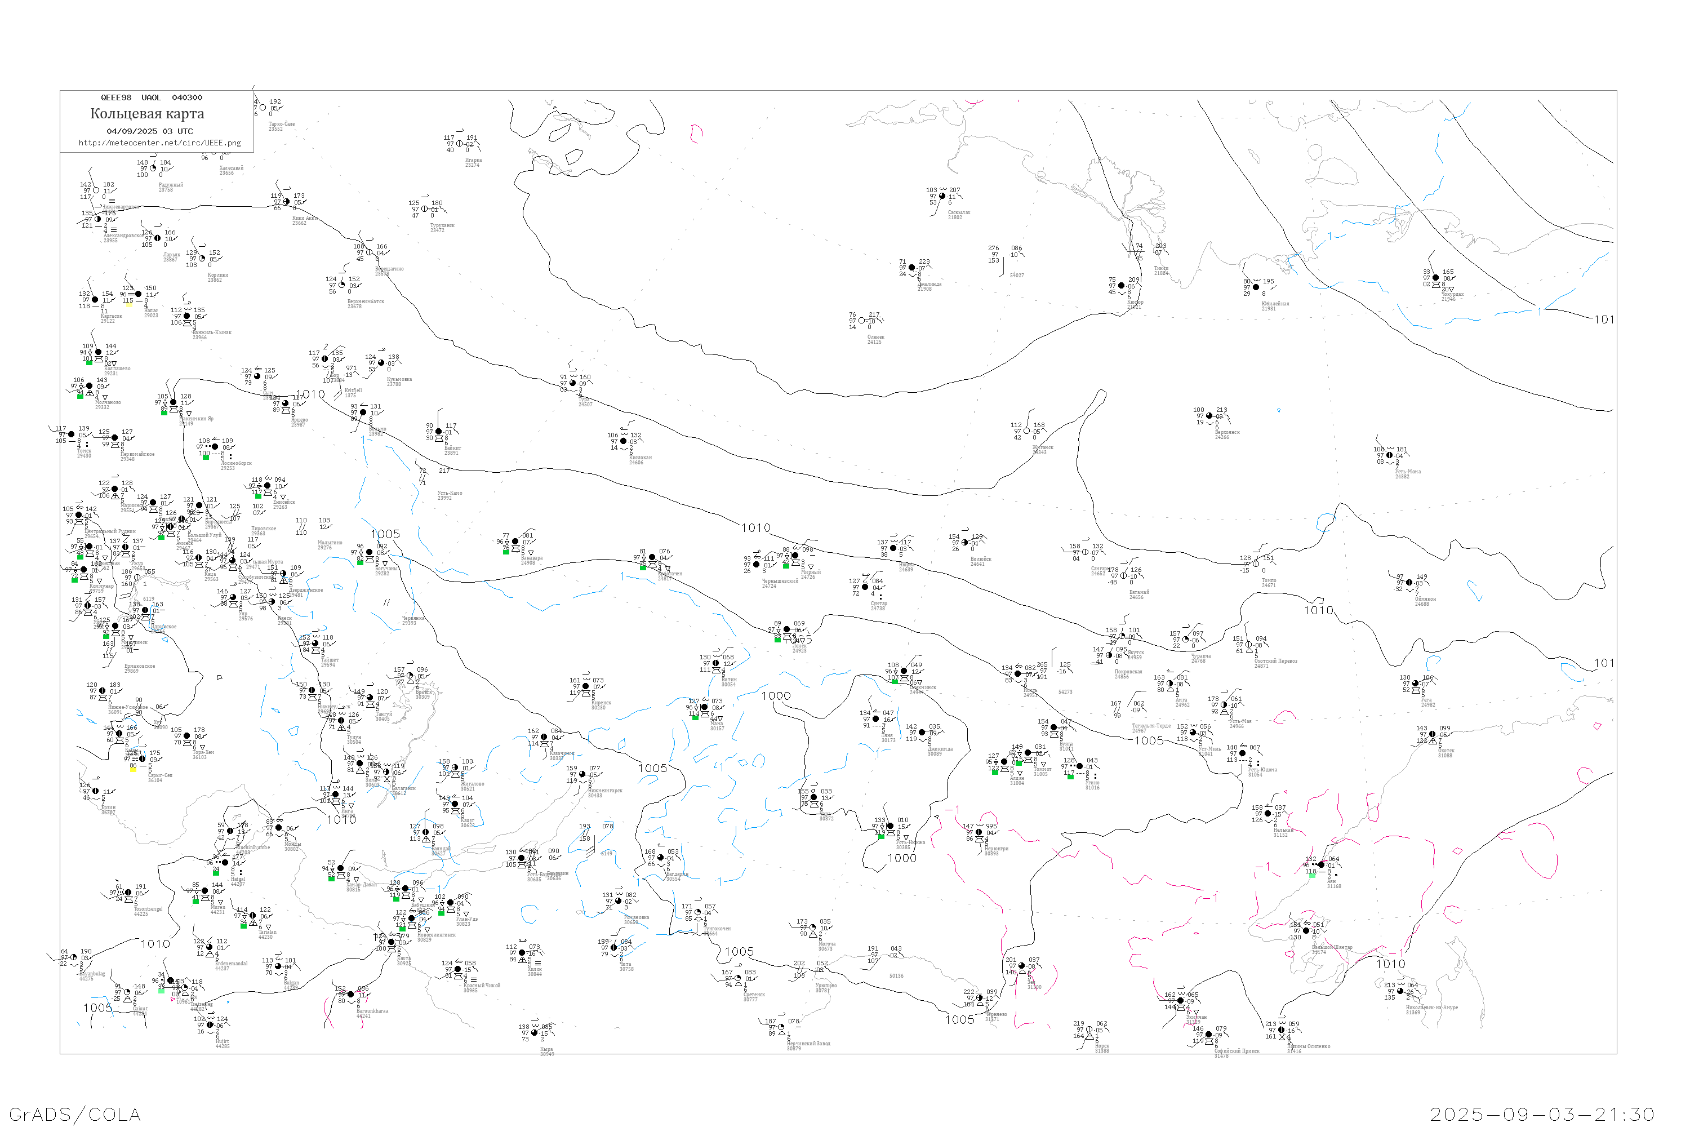This screenshot has width=1690, height=1127.
Task: Click the meteocenter.net UEEE.png URL
Action: (x=159, y=143)
